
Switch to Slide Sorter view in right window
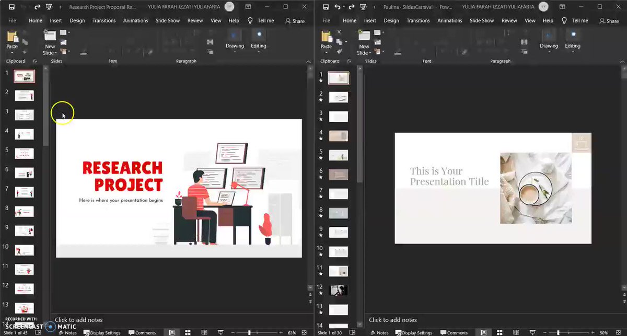(x=500, y=333)
